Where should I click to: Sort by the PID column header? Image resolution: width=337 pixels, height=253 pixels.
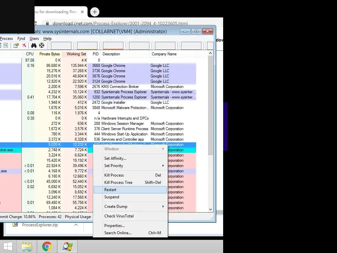(94, 54)
